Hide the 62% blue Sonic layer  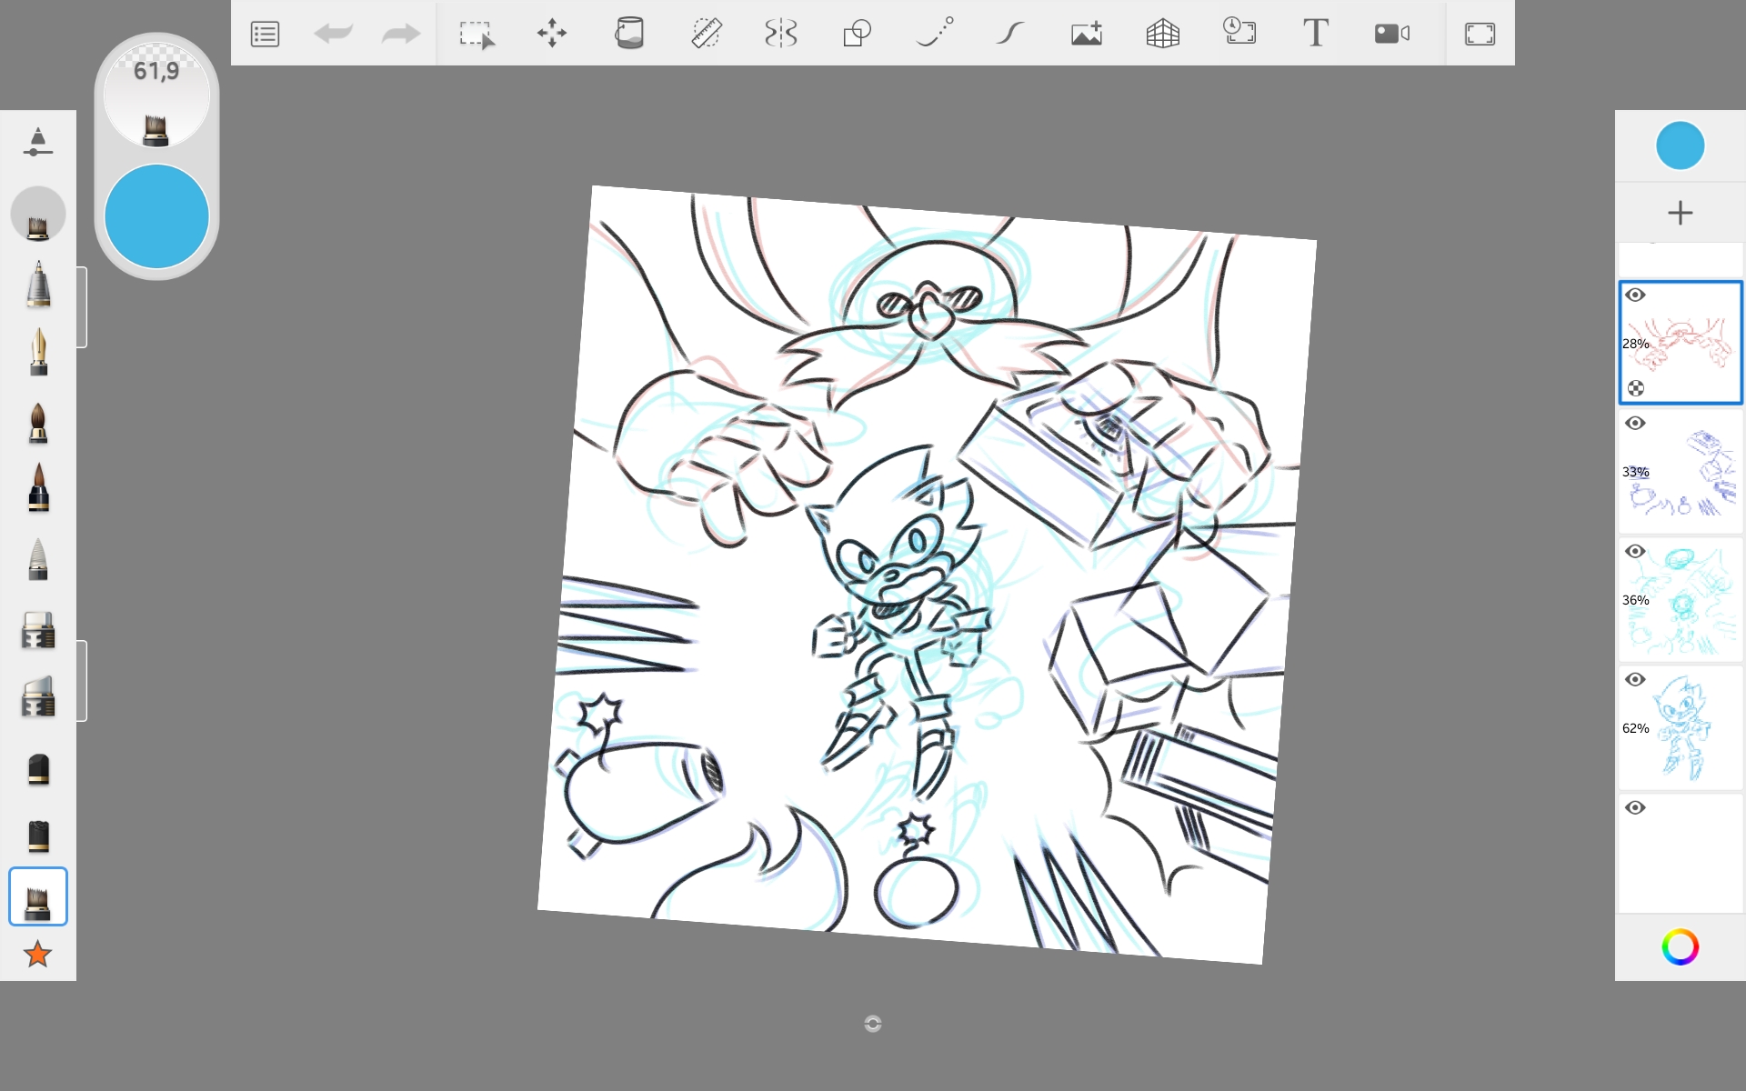point(1635,680)
